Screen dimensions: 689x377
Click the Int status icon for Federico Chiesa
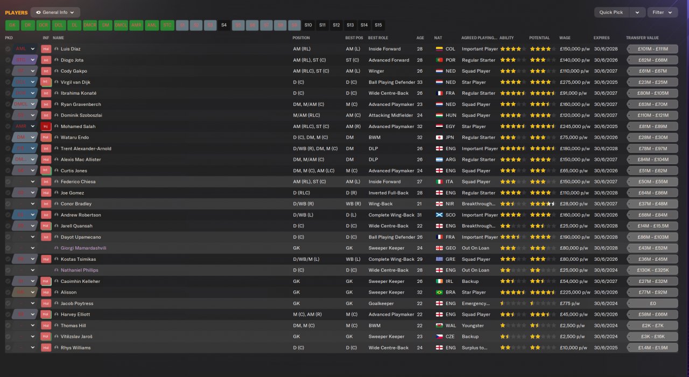[x=46, y=182]
